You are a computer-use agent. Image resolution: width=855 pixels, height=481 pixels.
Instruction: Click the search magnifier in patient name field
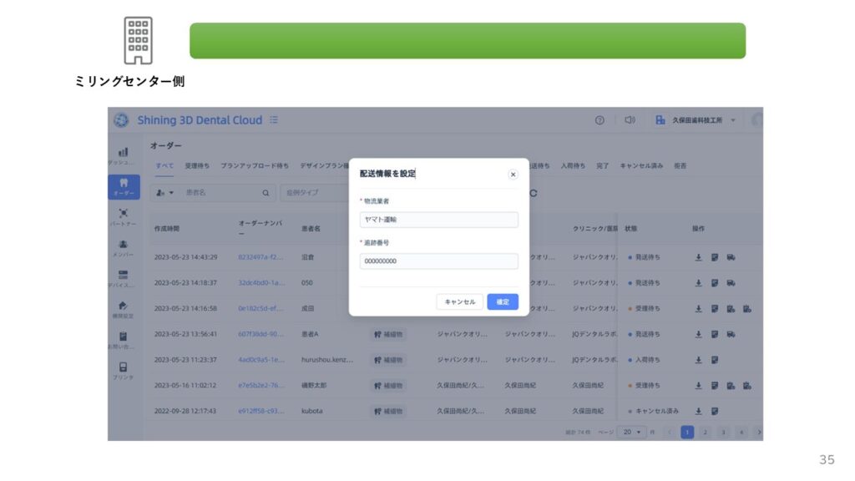(266, 193)
